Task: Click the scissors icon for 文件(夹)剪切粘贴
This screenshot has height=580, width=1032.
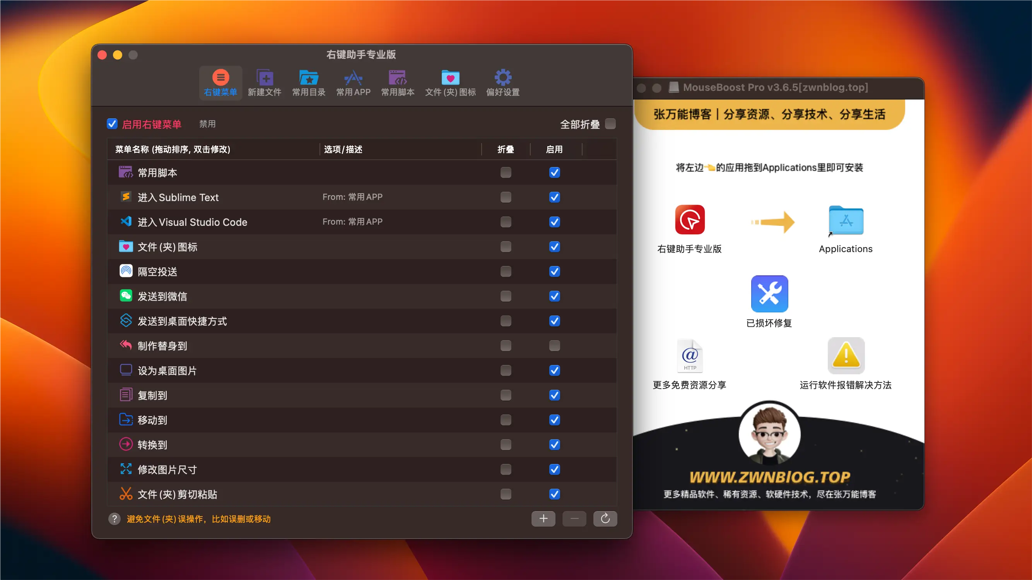Action: (126, 493)
